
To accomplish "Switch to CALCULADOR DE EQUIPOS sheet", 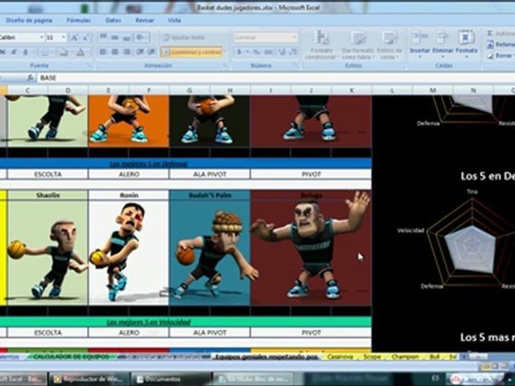I will tap(71, 357).
